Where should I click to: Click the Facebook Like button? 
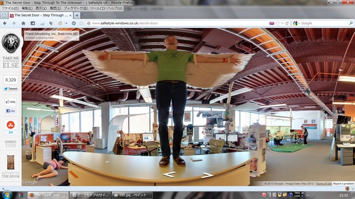click(11, 111)
